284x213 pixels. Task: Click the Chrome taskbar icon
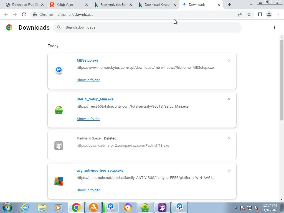tap(76, 207)
